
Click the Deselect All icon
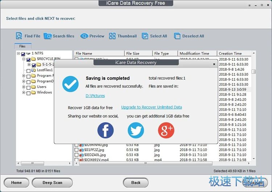click(x=177, y=36)
